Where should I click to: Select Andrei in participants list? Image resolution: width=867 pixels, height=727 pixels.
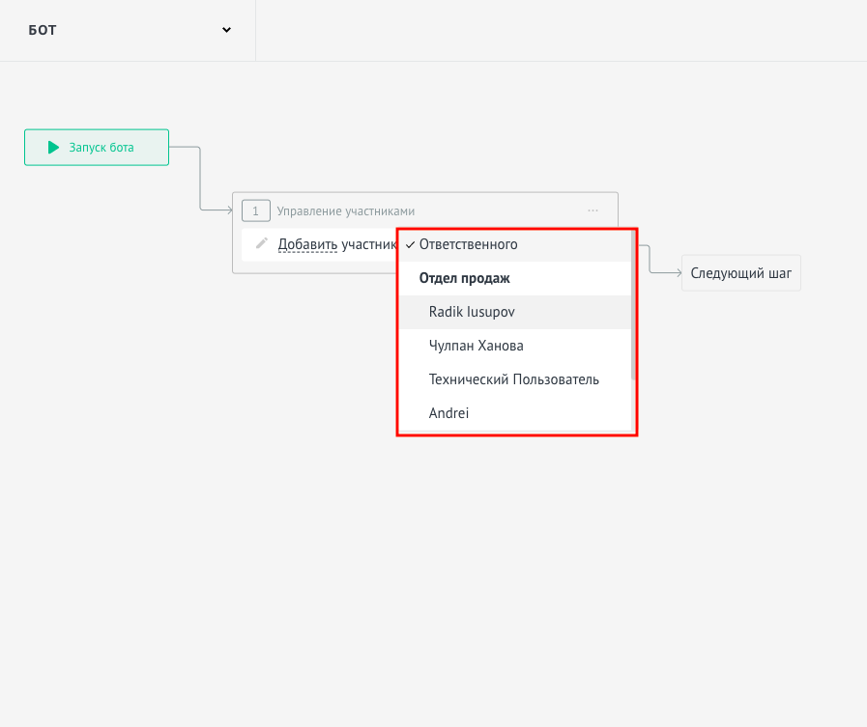point(515,413)
